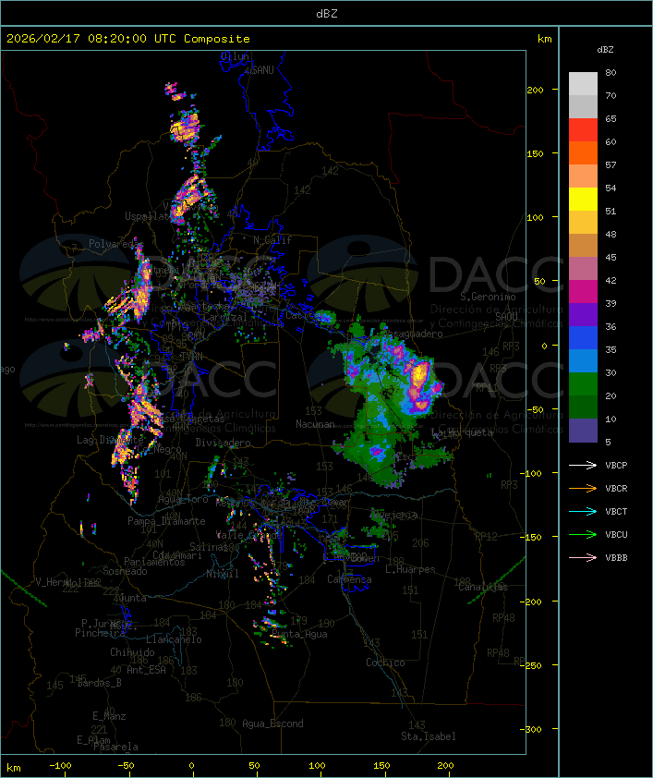The width and height of the screenshot is (653, 778).
Task: Select the light grey 70-80 dBZ swatch
Action: click(583, 84)
